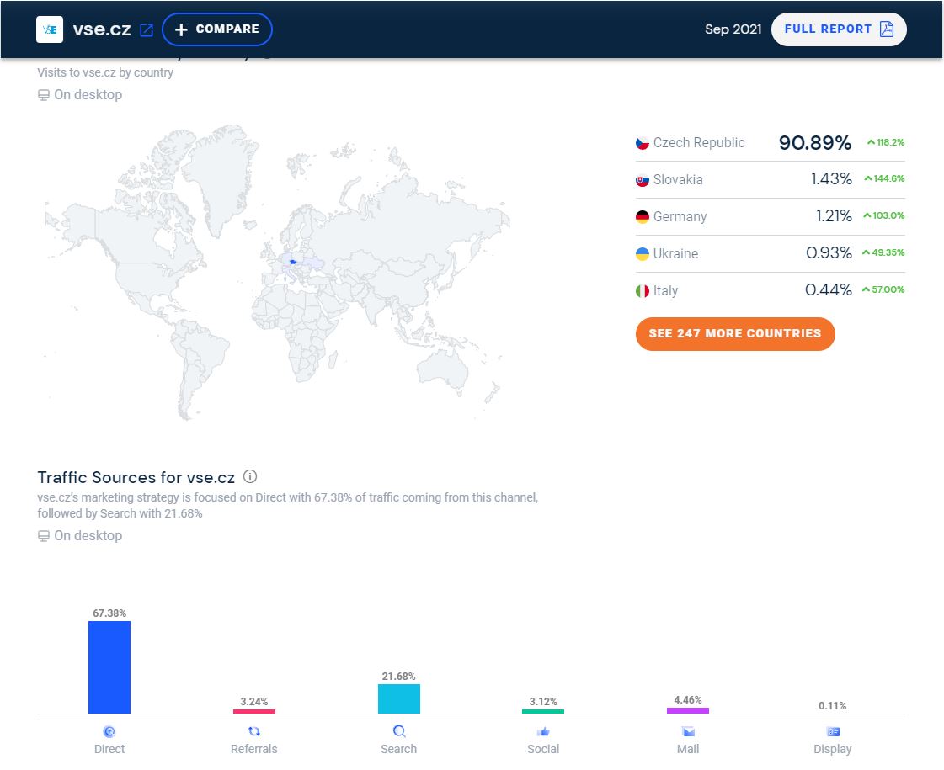Click See 247 More Countries button
944x770 pixels.
tap(735, 334)
